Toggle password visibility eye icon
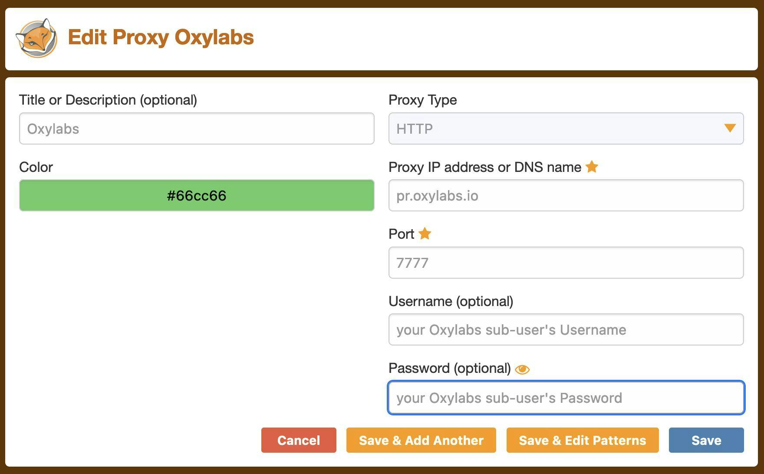This screenshot has width=764, height=474. point(522,369)
